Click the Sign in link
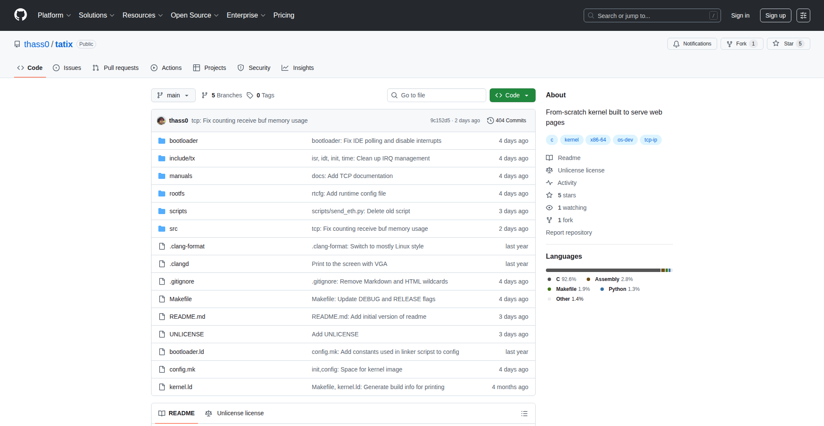This screenshot has width=824, height=426. 740,15
